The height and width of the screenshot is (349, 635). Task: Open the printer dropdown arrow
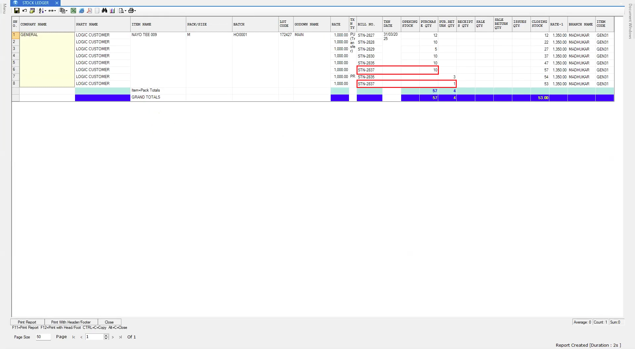tap(135, 11)
